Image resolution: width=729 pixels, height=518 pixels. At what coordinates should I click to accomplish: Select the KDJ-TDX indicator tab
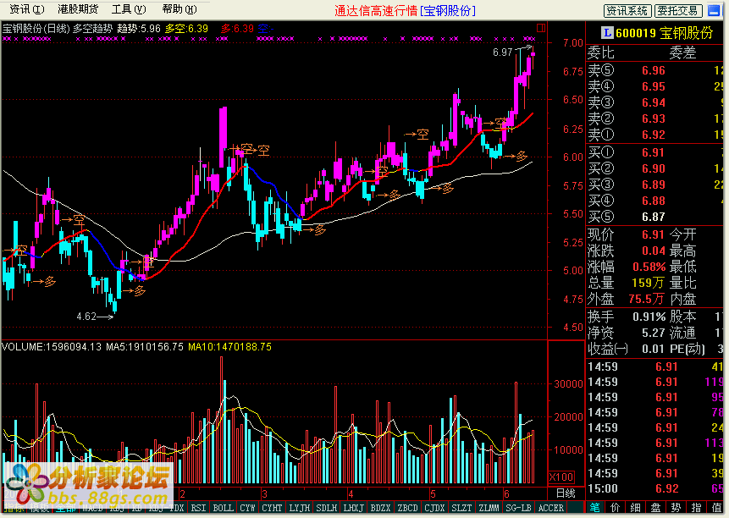pos(167,508)
